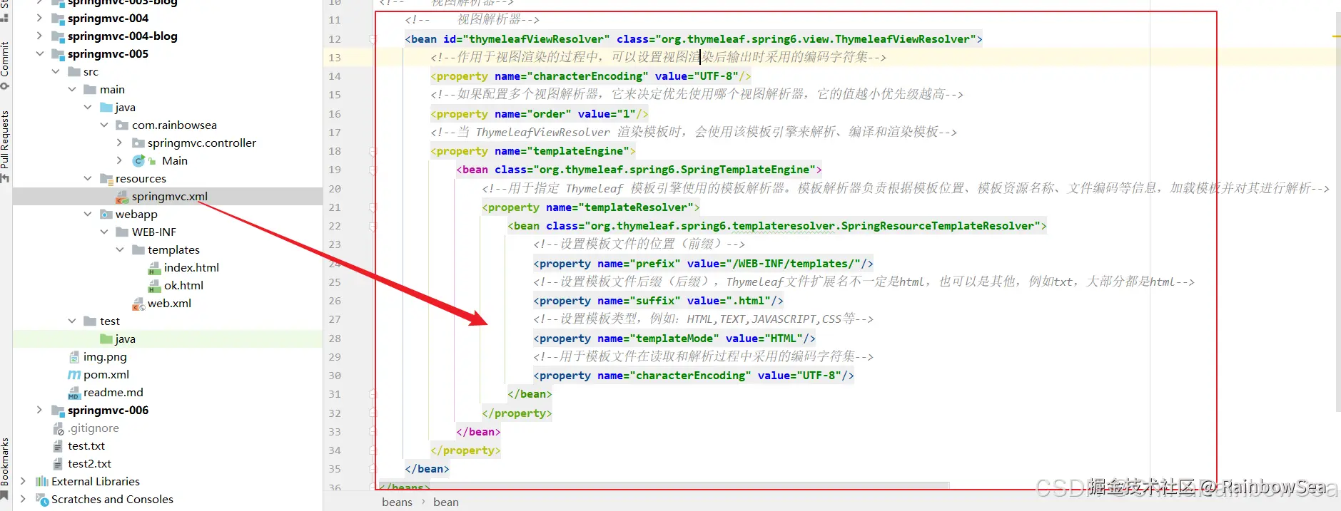Click the ok.html file icon
Viewport: 1341px width, 511px height.
(154, 286)
